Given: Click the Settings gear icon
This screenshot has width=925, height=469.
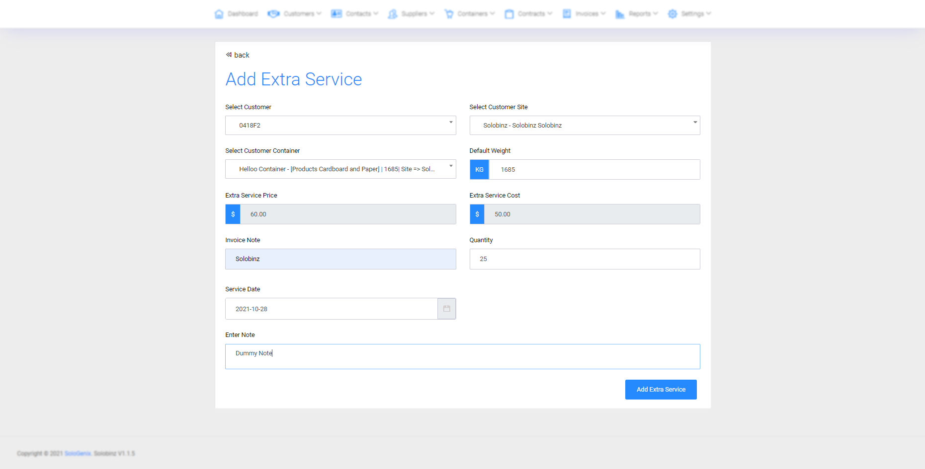Looking at the screenshot, I should pyautogui.click(x=673, y=14).
